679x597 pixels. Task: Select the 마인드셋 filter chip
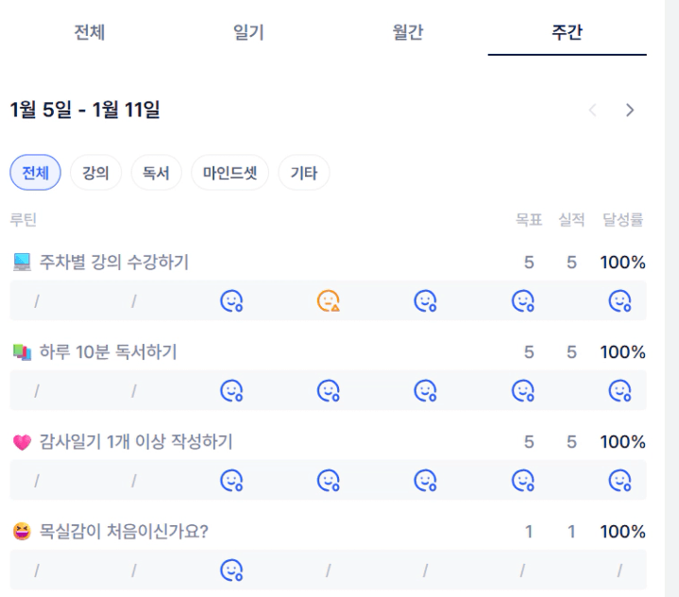[229, 173]
